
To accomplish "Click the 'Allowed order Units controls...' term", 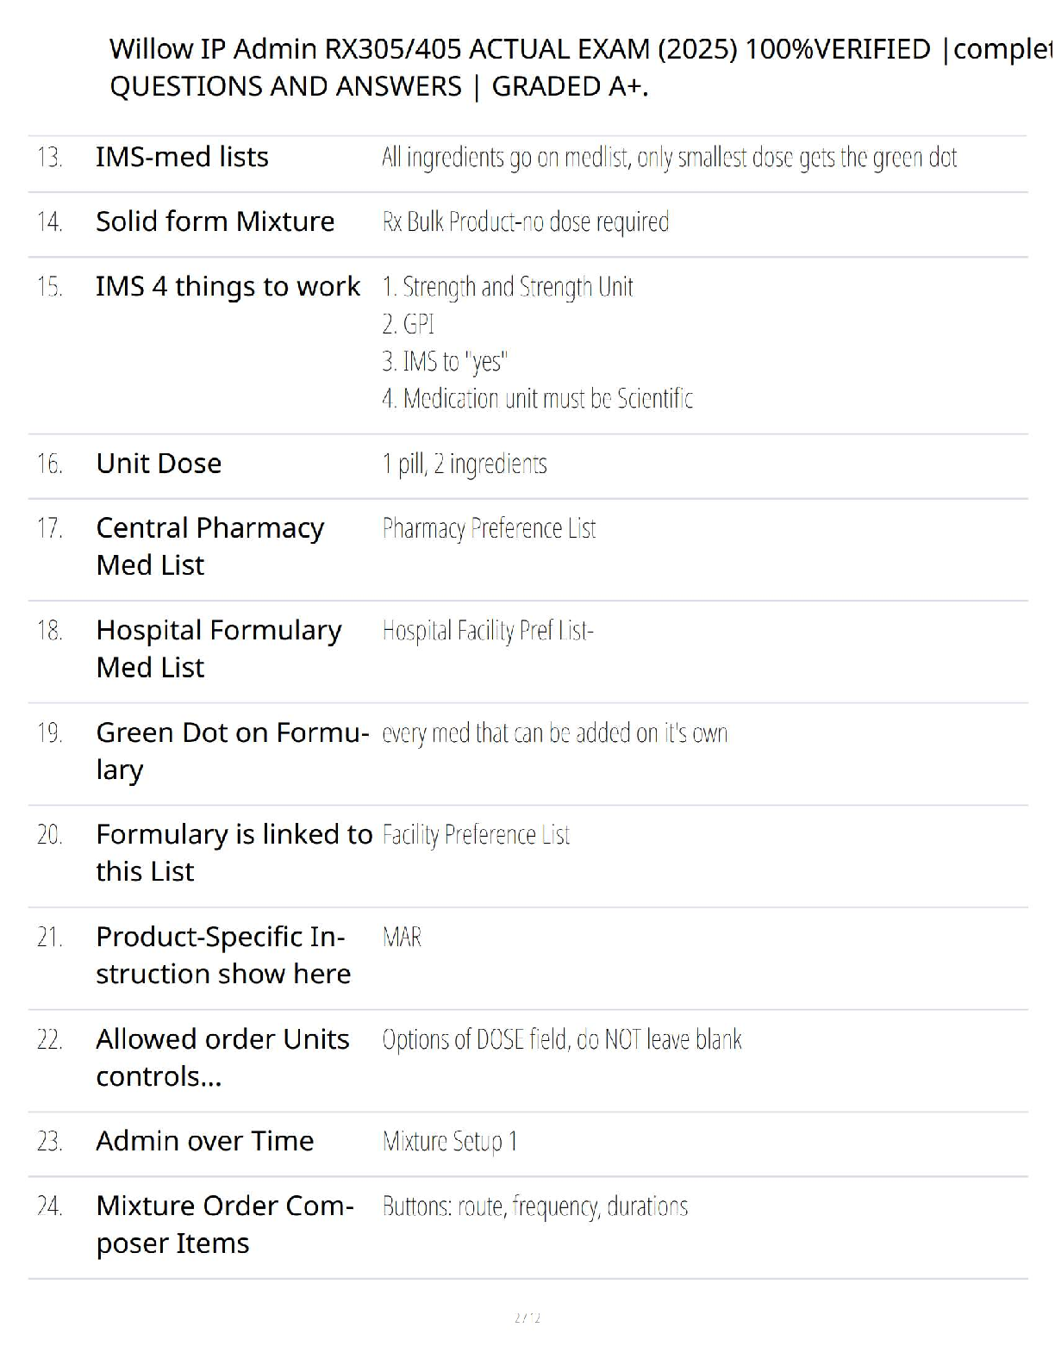I will point(222,1057).
